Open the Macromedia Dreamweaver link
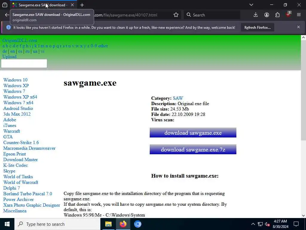This screenshot has width=306, height=230. [30, 148]
